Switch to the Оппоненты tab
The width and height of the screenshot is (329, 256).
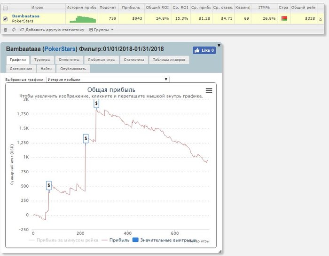coord(69,60)
